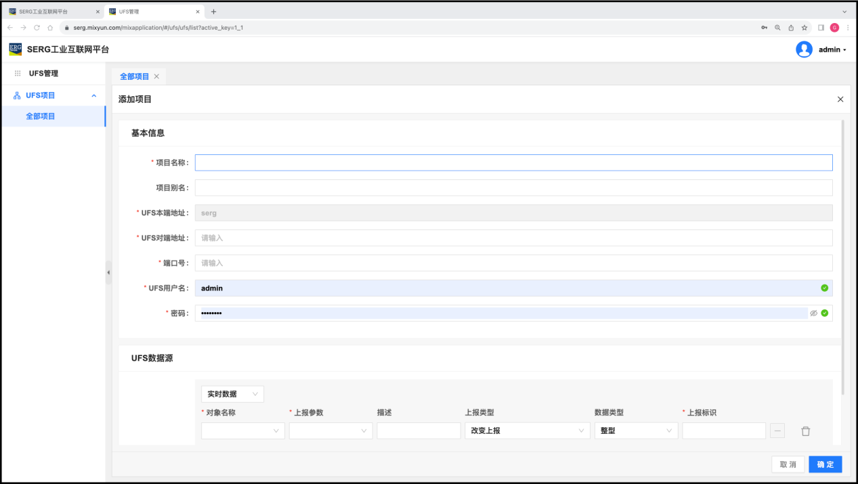This screenshot has width=858, height=484.
Task: Click the dialog's vertical scrollbar
Action: (x=842, y=257)
